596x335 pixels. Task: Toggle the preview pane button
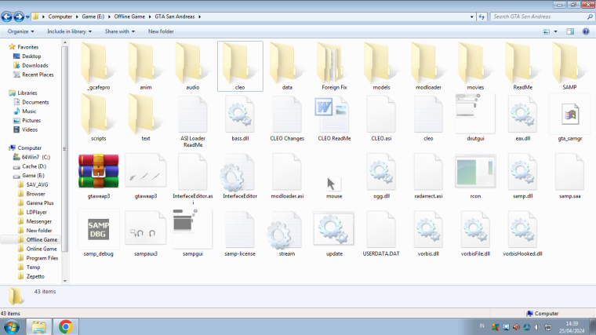pos(570,31)
